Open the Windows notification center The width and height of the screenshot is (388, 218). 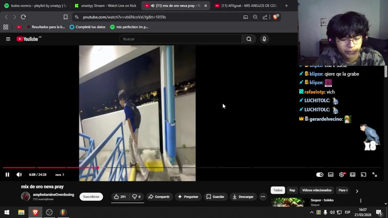(379, 212)
